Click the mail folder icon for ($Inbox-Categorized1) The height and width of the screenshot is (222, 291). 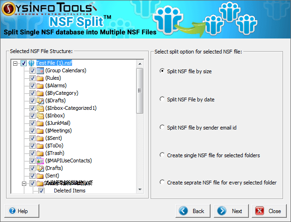pyautogui.click(x=40, y=108)
